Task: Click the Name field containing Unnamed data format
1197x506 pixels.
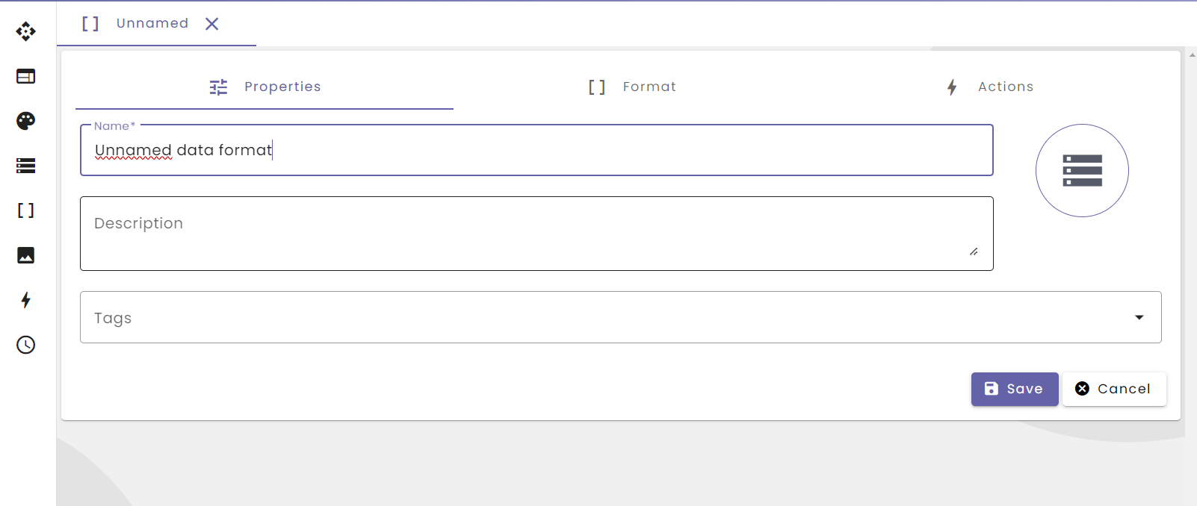Action: (536, 150)
